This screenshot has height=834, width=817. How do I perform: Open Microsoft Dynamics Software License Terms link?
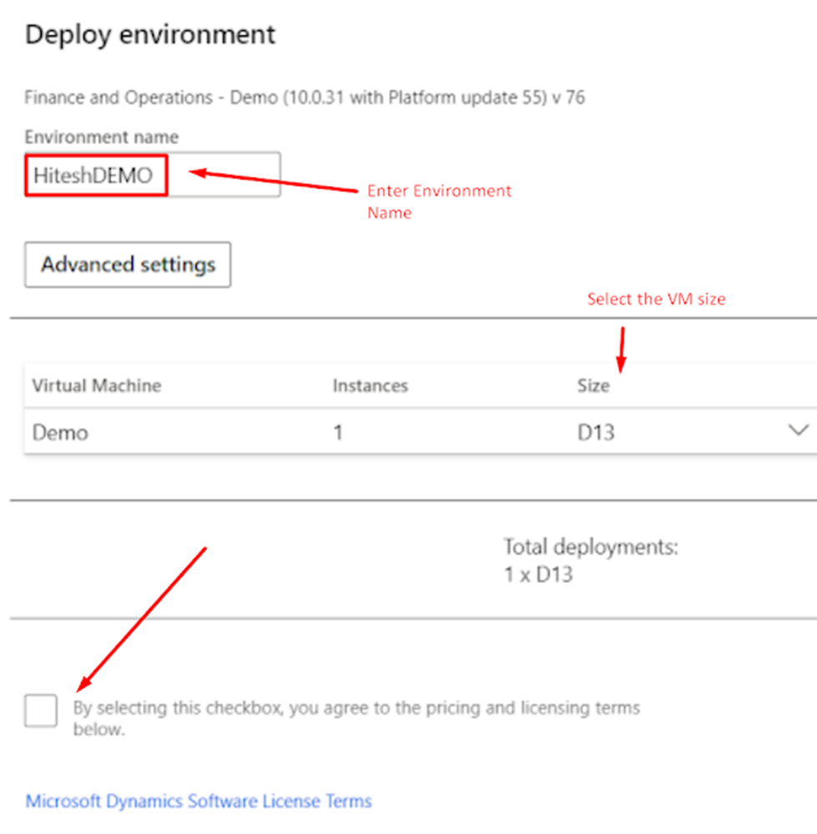(199, 801)
